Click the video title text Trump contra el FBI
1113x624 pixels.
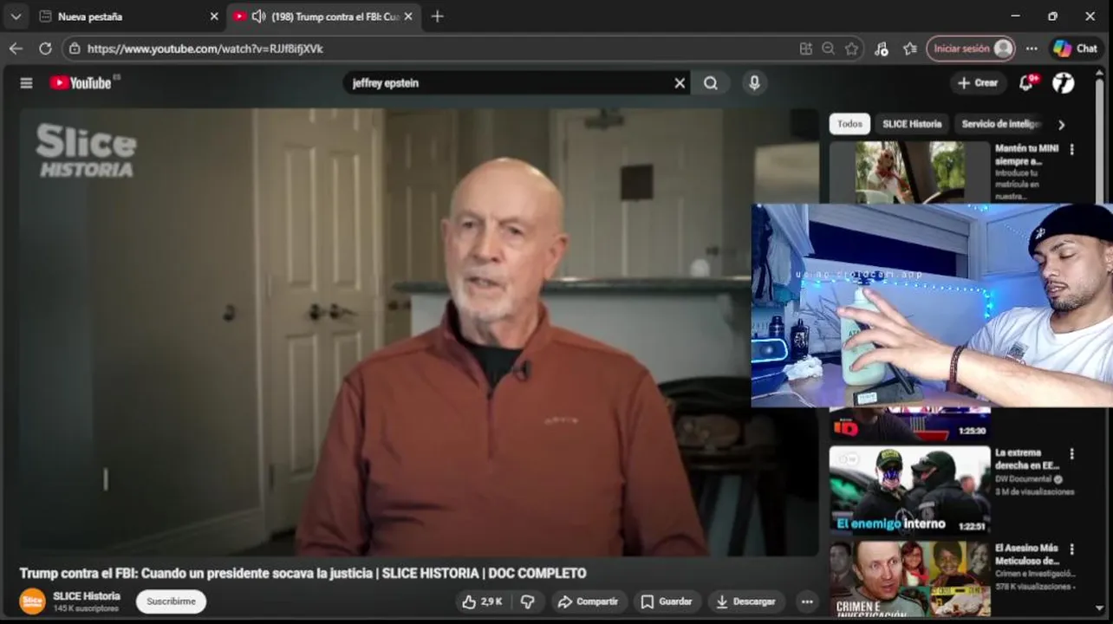point(303,573)
